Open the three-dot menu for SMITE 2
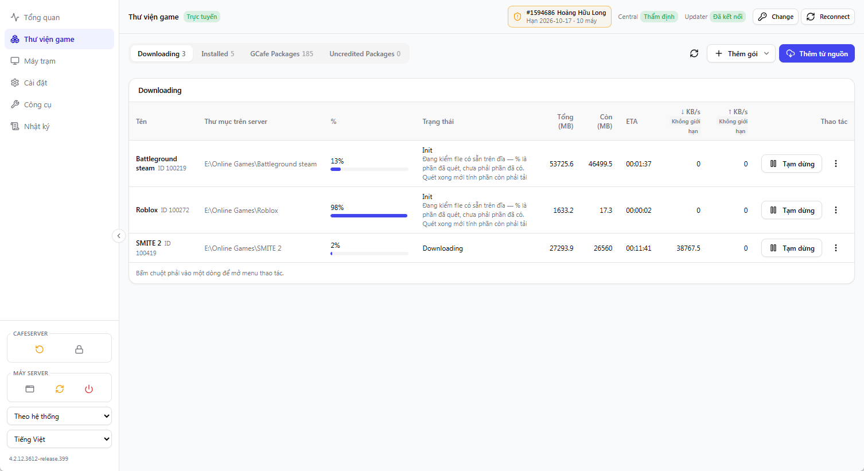The image size is (864, 471). pyautogui.click(x=836, y=248)
